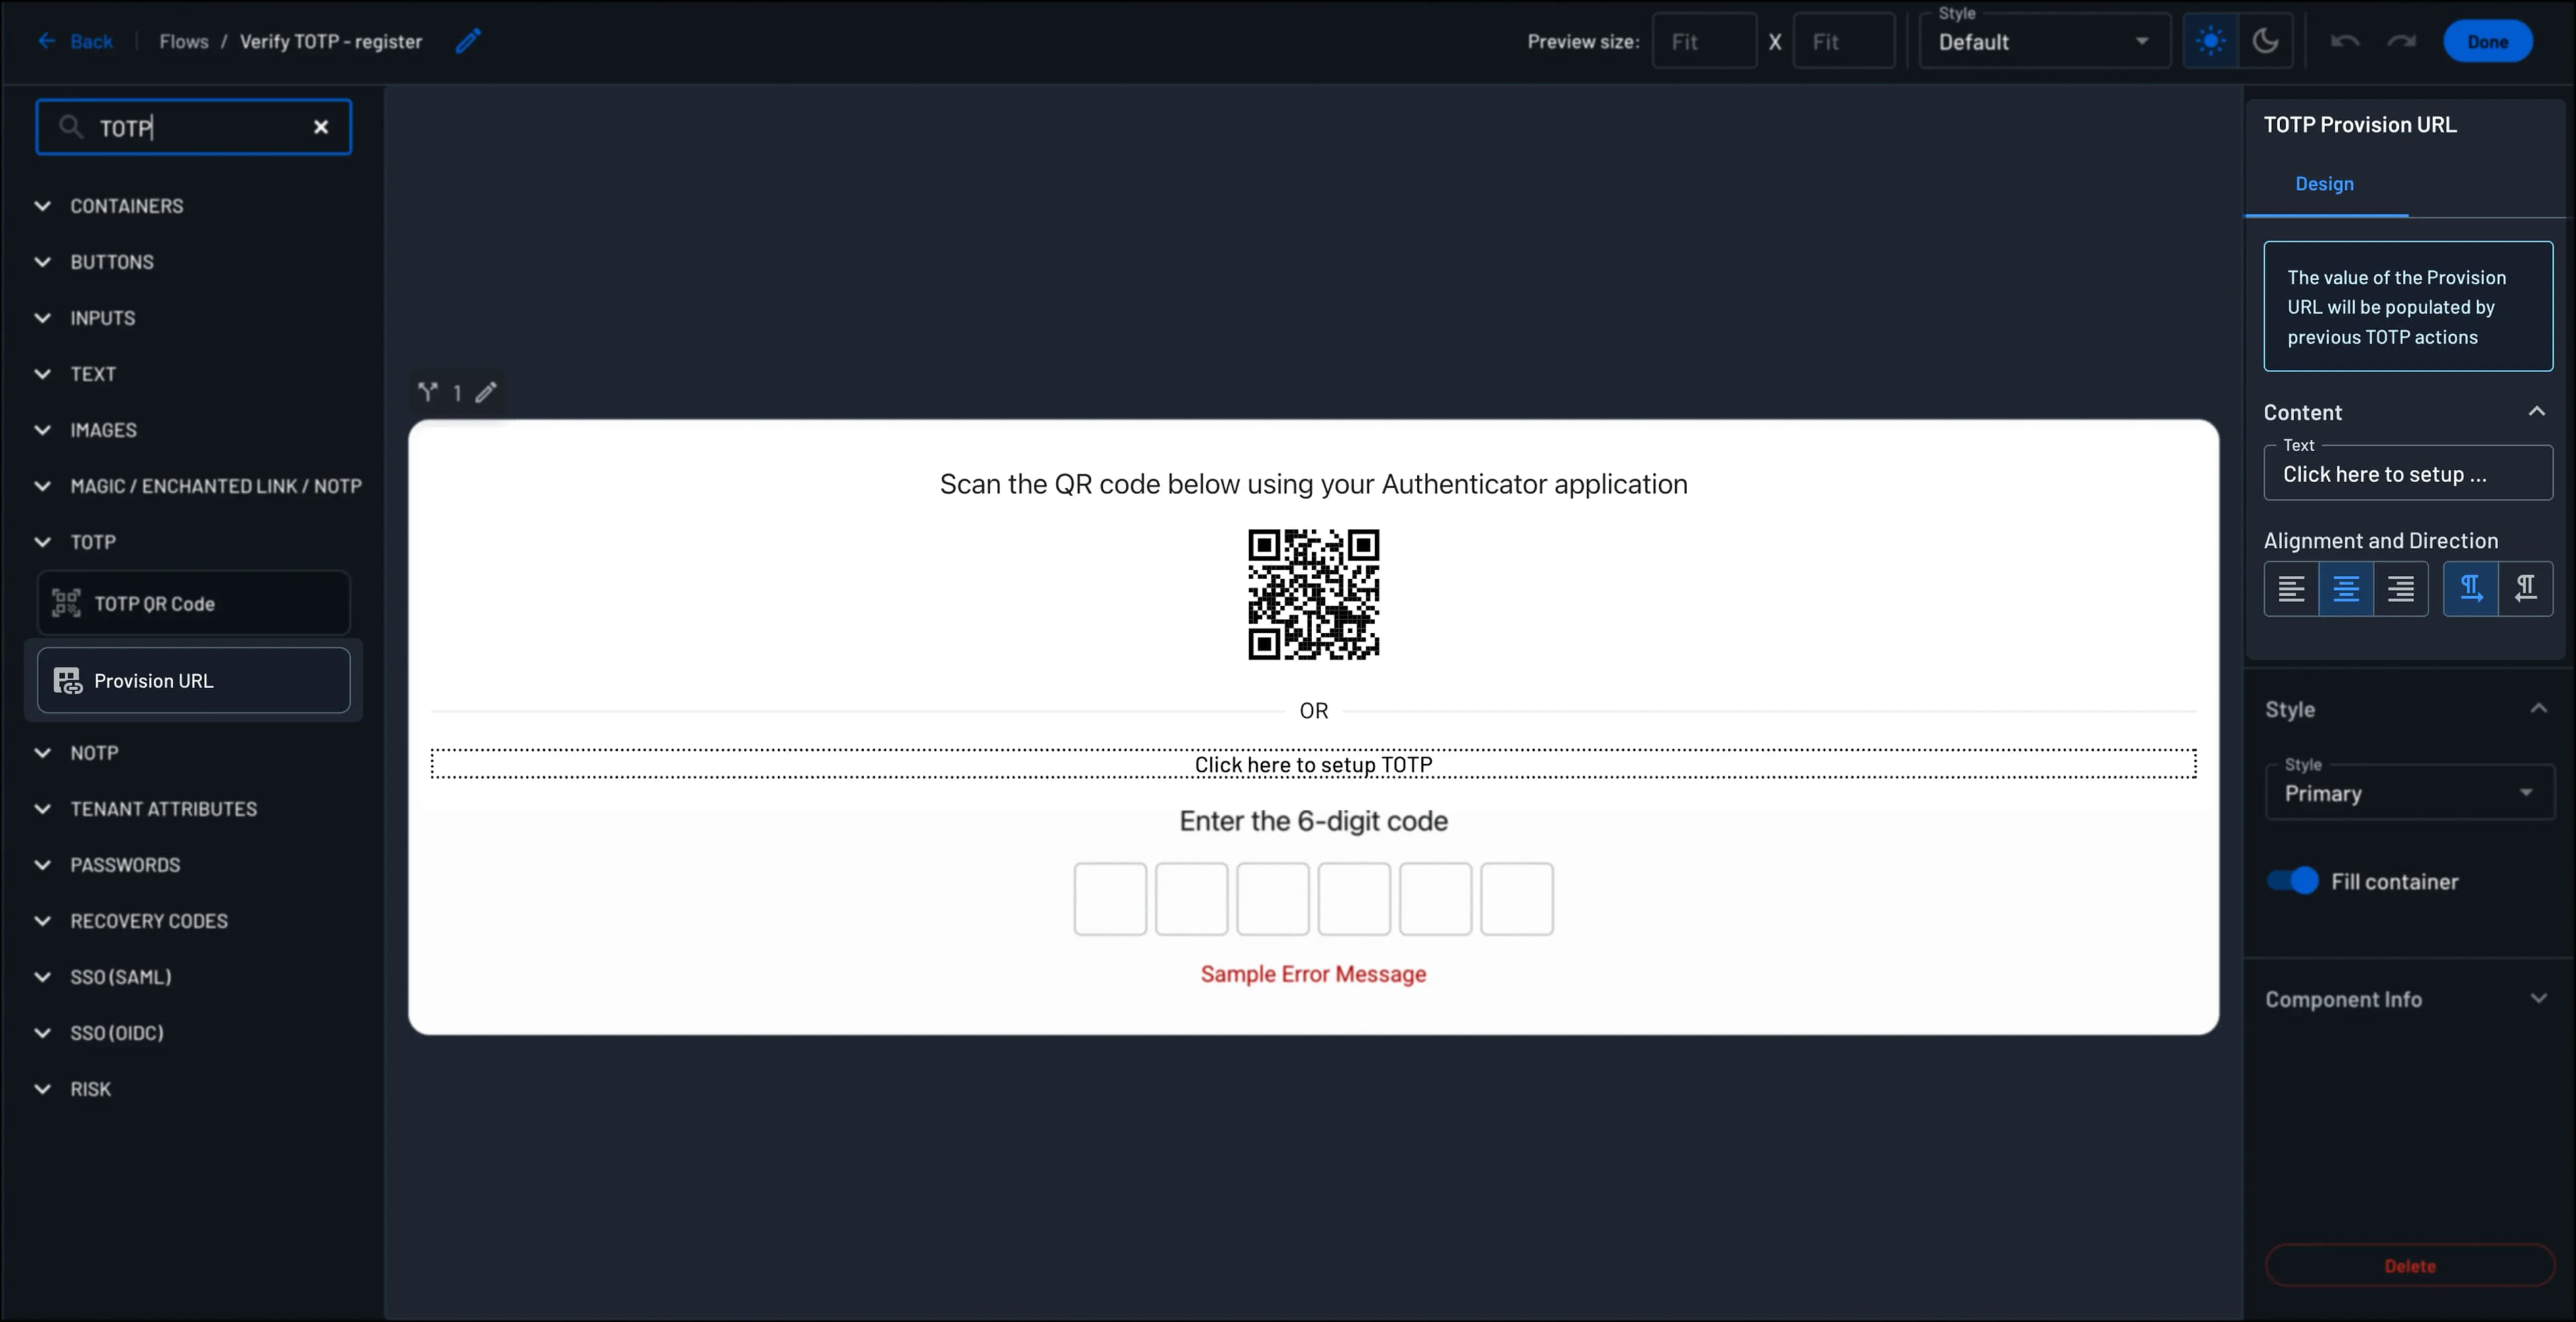Collapse the TOTP category in the sidebar
2576x1322 pixels.
point(42,542)
